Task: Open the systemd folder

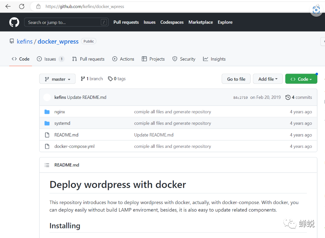Action: point(62,123)
